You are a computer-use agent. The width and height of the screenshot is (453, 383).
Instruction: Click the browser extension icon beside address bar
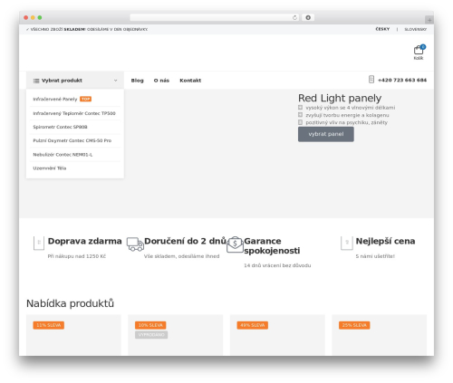(x=308, y=17)
